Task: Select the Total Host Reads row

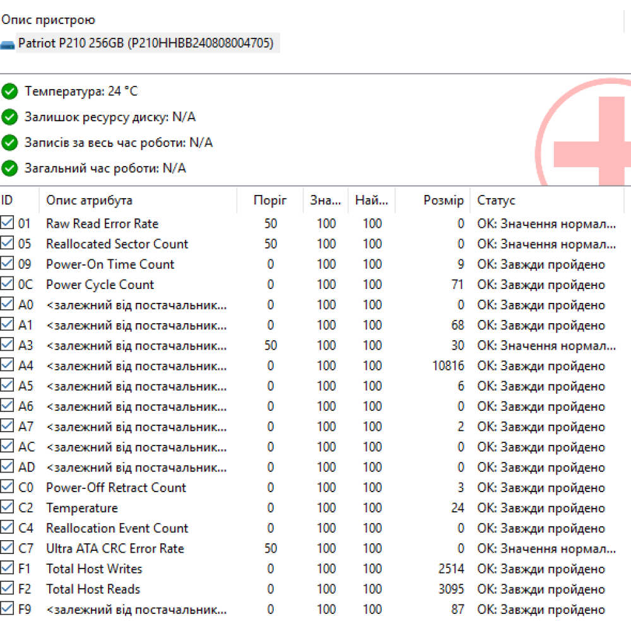Action: pos(93,589)
